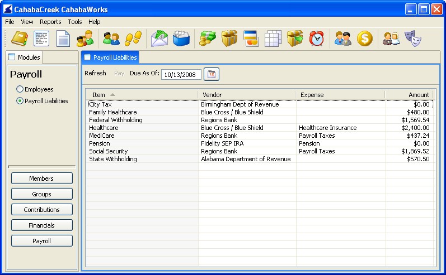
Task: Open the View menu
Action: click(x=27, y=22)
